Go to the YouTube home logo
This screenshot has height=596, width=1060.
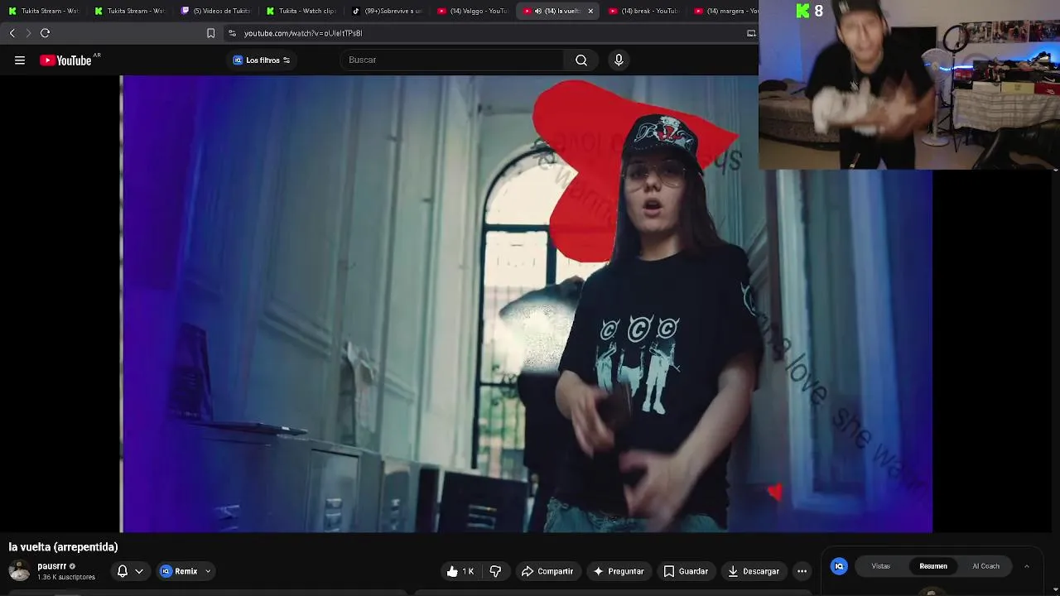pyautogui.click(x=65, y=60)
